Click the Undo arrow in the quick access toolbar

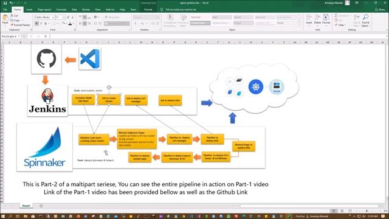11,3
